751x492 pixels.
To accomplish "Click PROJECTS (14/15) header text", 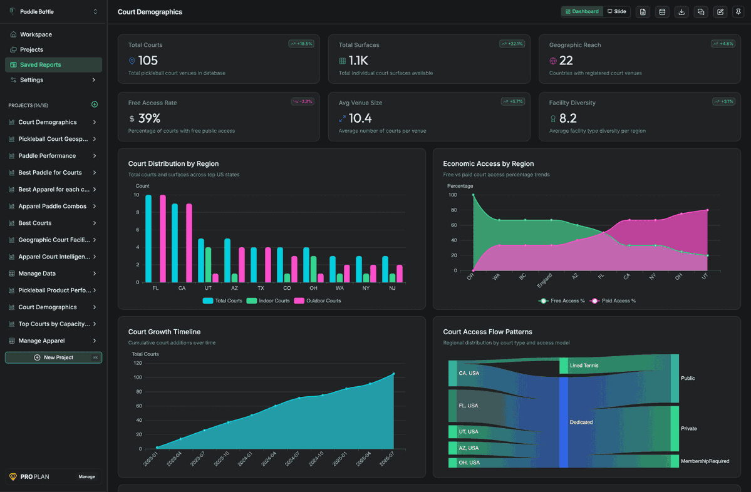I will pyautogui.click(x=28, y=105).
